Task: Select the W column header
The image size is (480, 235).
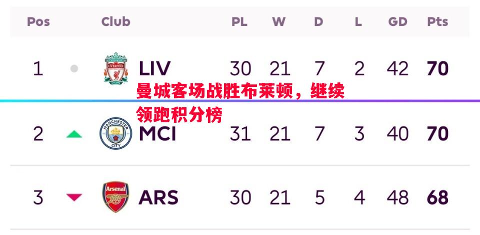Action: tap(279, 21)
